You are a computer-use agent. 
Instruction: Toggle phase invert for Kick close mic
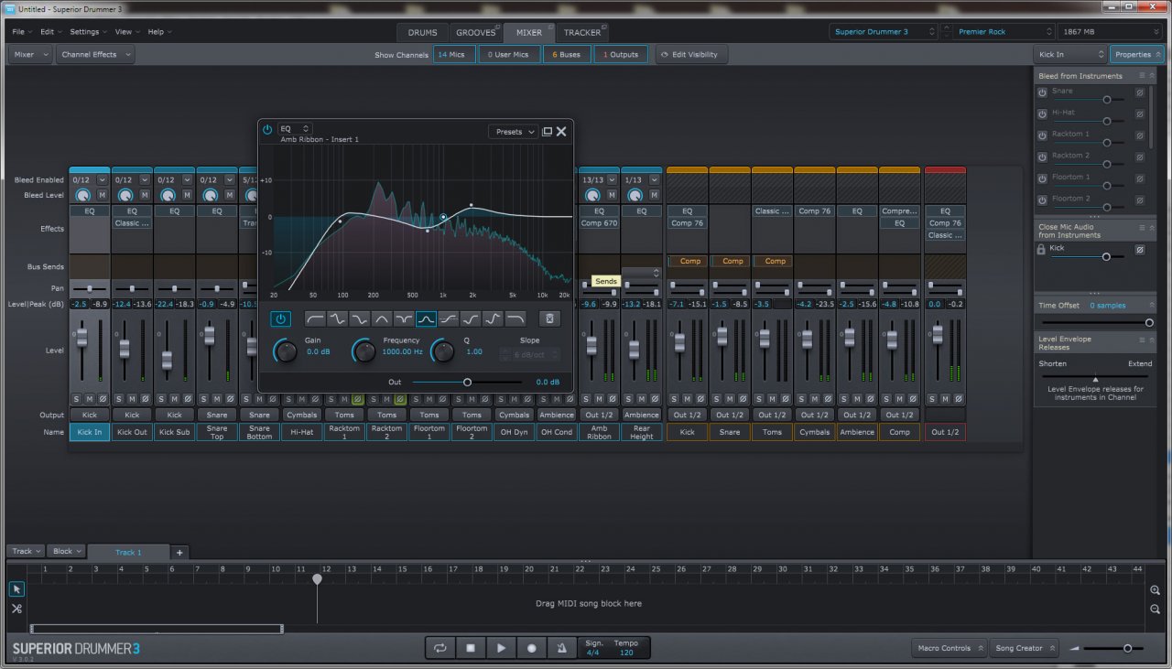(1140, 249)
